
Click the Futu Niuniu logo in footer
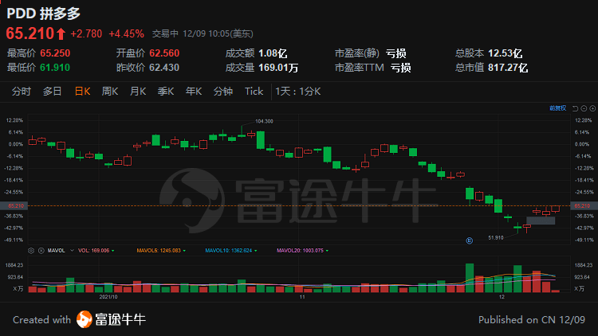[x=111, y=320]
